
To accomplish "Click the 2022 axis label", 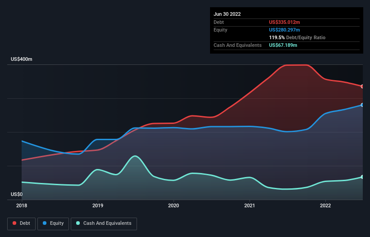I will click(x=325, y=205).
